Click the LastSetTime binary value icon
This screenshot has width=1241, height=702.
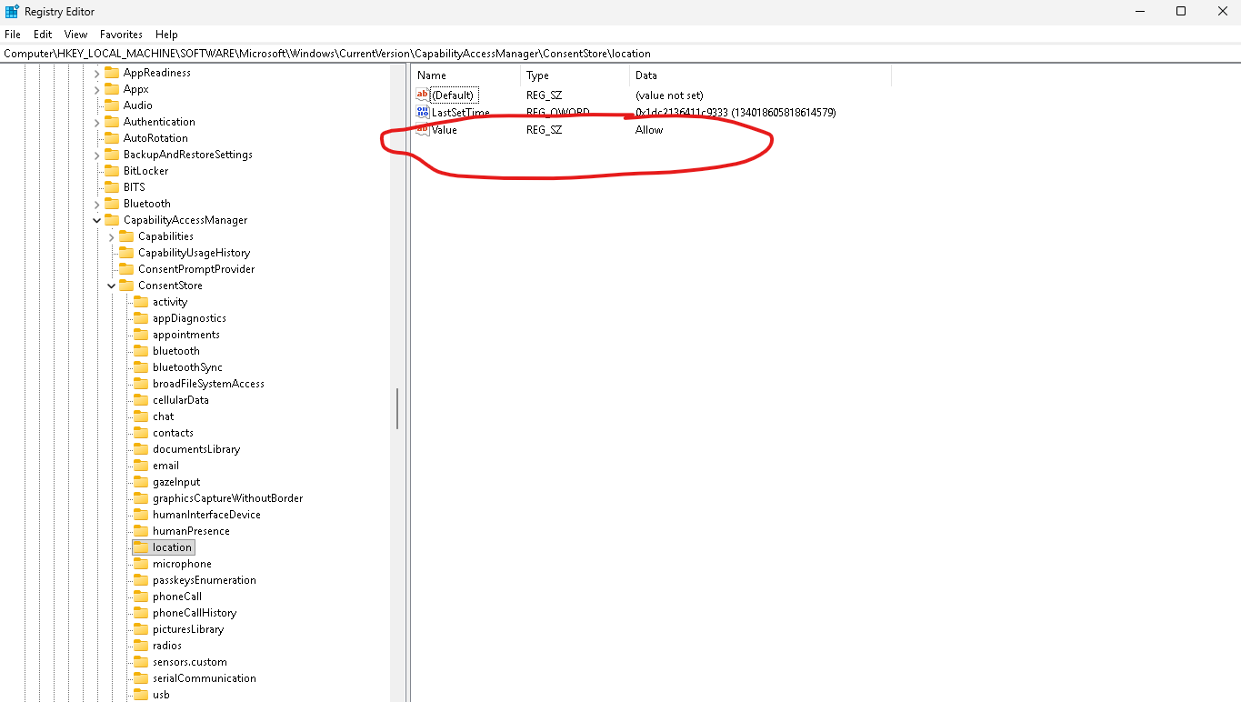pyautogui.click(x=422, y=112)
